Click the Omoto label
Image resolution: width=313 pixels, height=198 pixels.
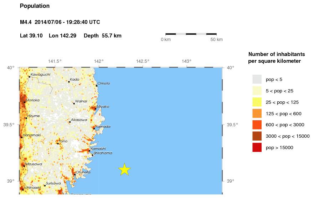pyautogui.click(x=104, y=83)
